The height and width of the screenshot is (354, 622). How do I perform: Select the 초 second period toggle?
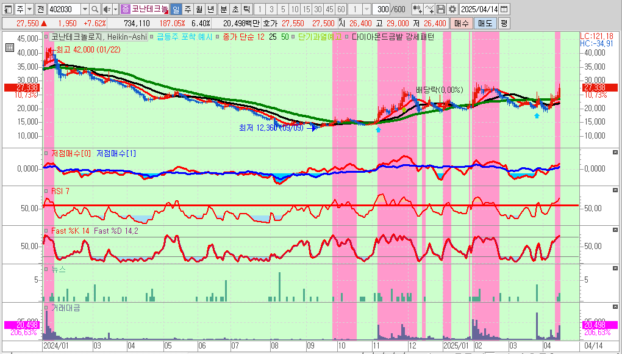pos(235,9)
